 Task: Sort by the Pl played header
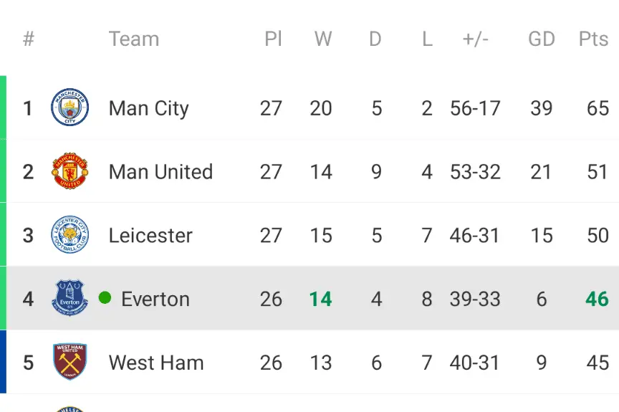(273, 39)
